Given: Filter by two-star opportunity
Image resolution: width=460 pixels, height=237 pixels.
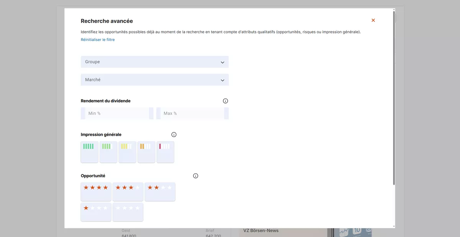Looking at the screenshot, I should click(160, 192).
